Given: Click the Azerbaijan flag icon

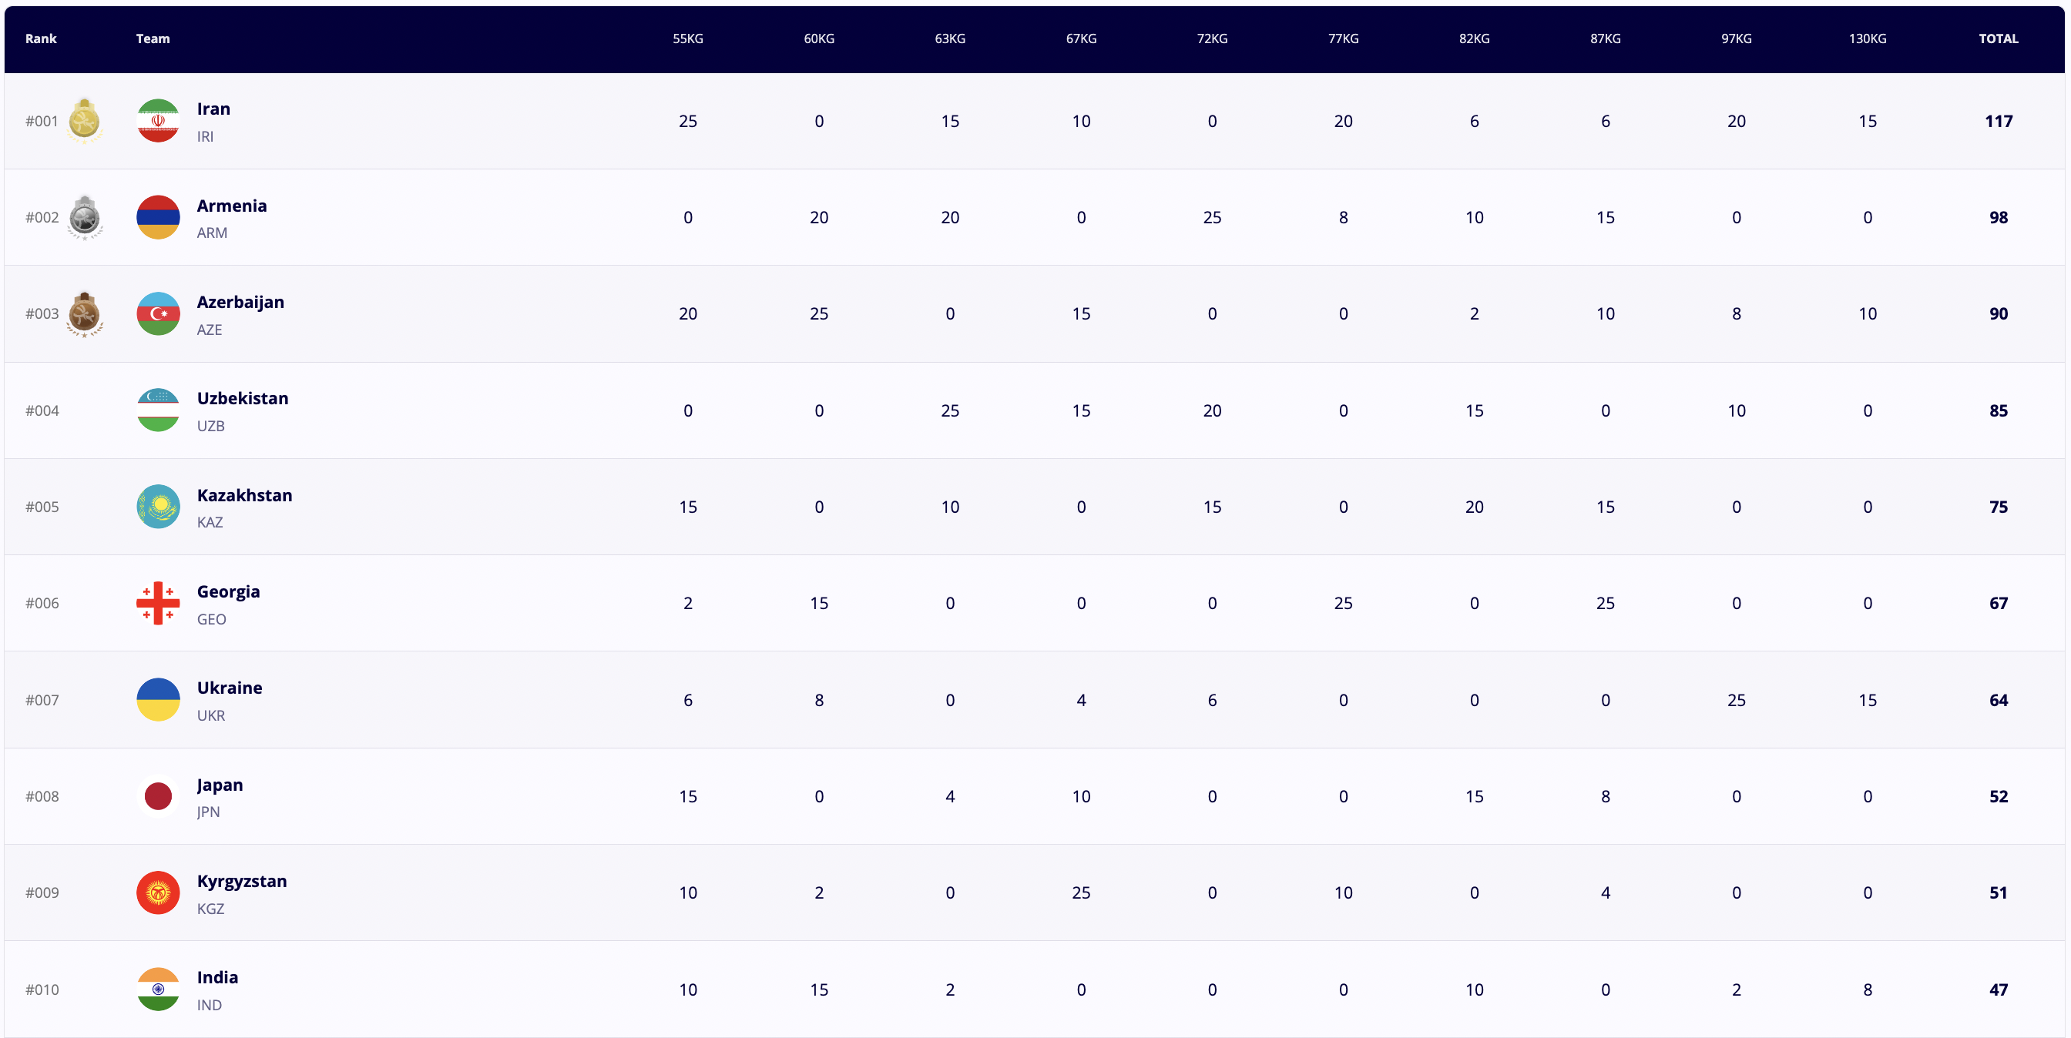Looking at the screenshot, I should [158, 313].
